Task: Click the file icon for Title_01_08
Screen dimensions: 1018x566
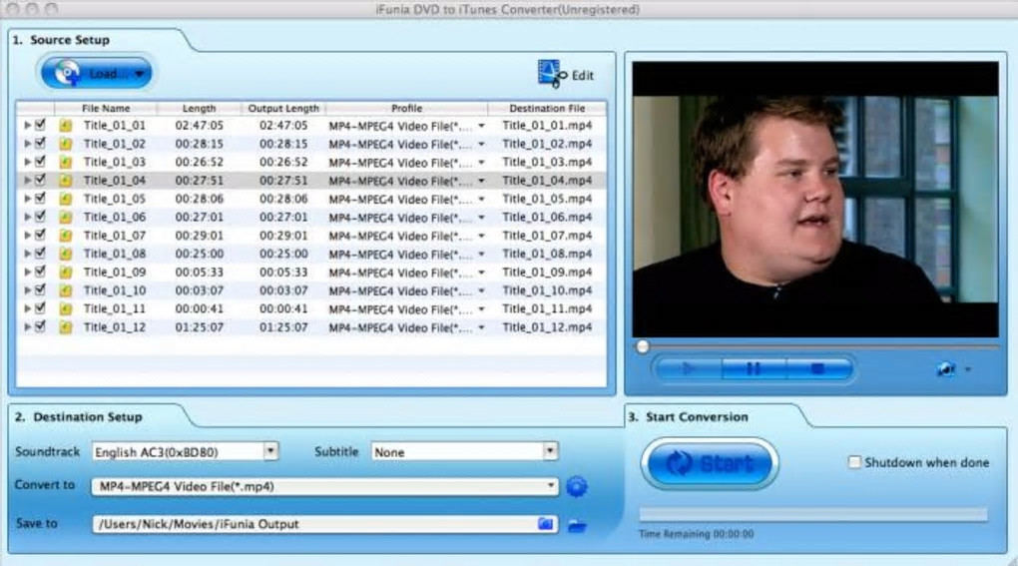Action: coord(66,254)
